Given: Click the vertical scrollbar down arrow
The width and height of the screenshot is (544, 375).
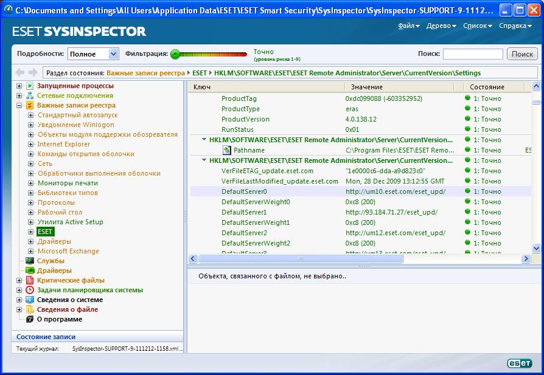Looking at the screenshot, I should pos(536,248).
